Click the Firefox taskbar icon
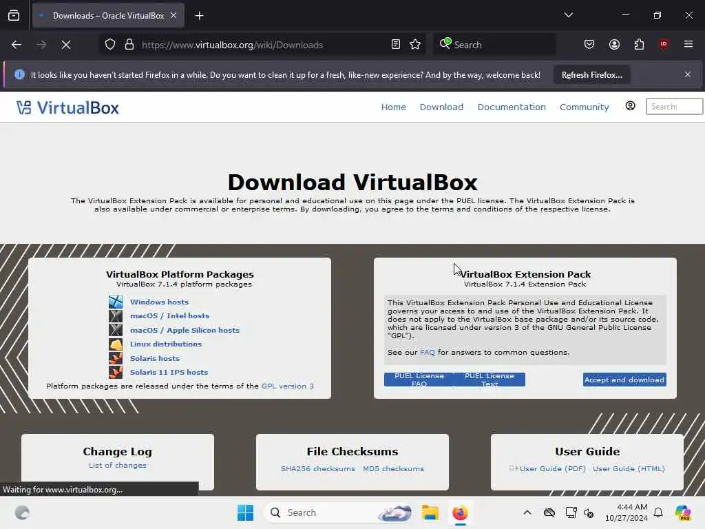 point(460,512)
